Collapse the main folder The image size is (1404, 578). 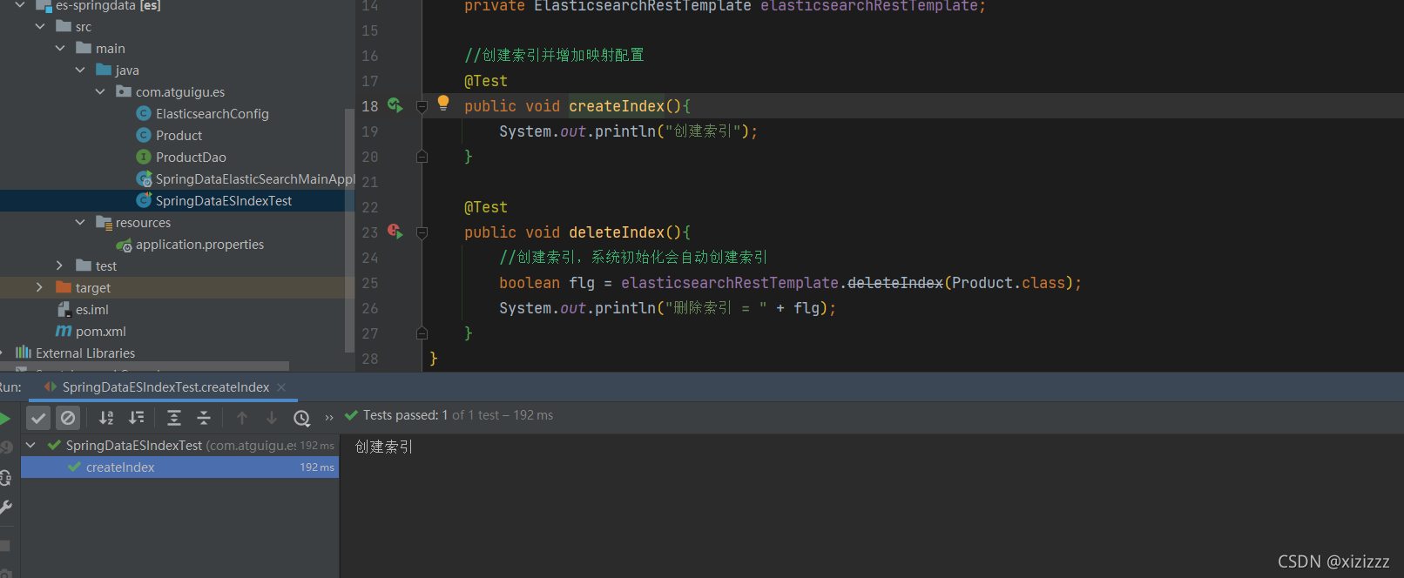(x=60, y=48)
